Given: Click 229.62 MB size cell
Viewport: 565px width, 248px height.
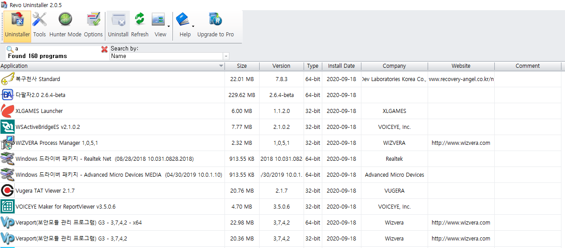Looking at the screenshot, I should click(242, 95).
